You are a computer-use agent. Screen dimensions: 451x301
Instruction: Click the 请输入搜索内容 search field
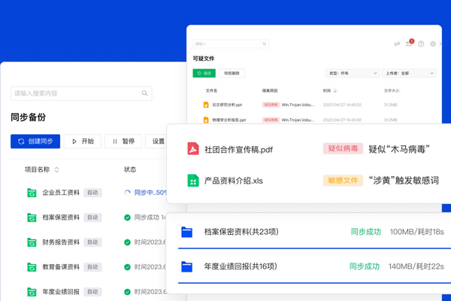(x=75, y=93)
